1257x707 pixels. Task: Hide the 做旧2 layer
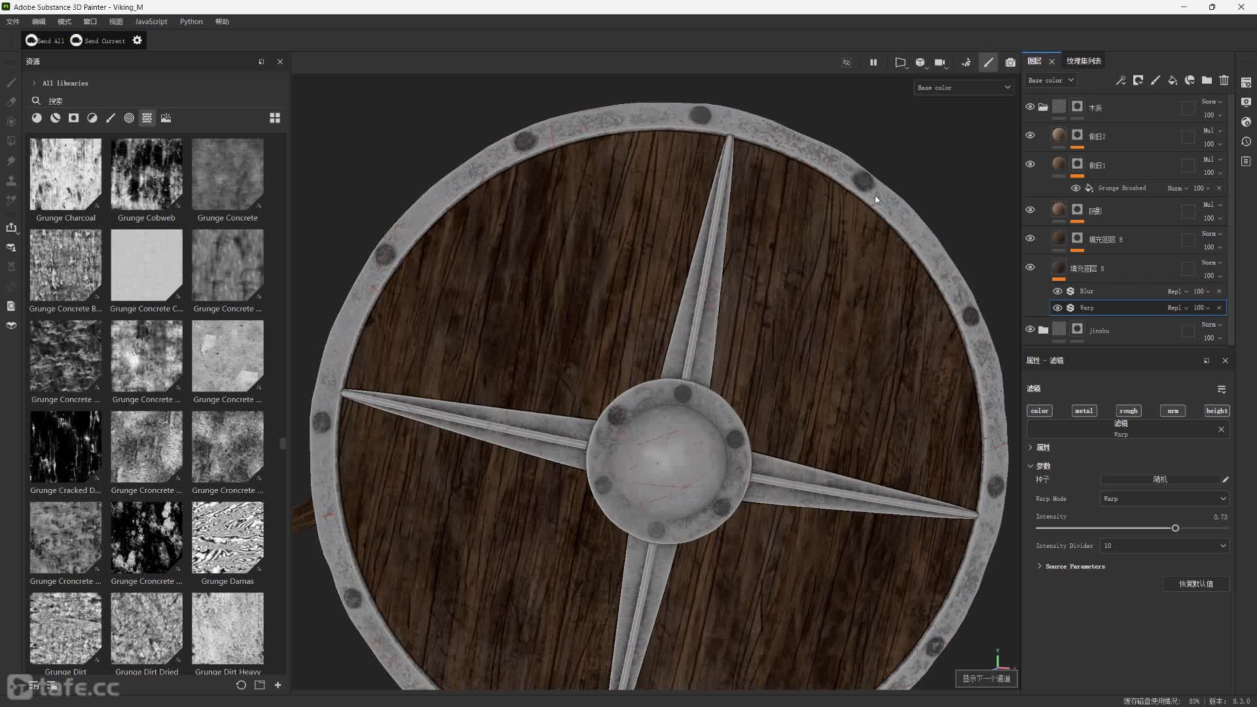coord(1030,136)
